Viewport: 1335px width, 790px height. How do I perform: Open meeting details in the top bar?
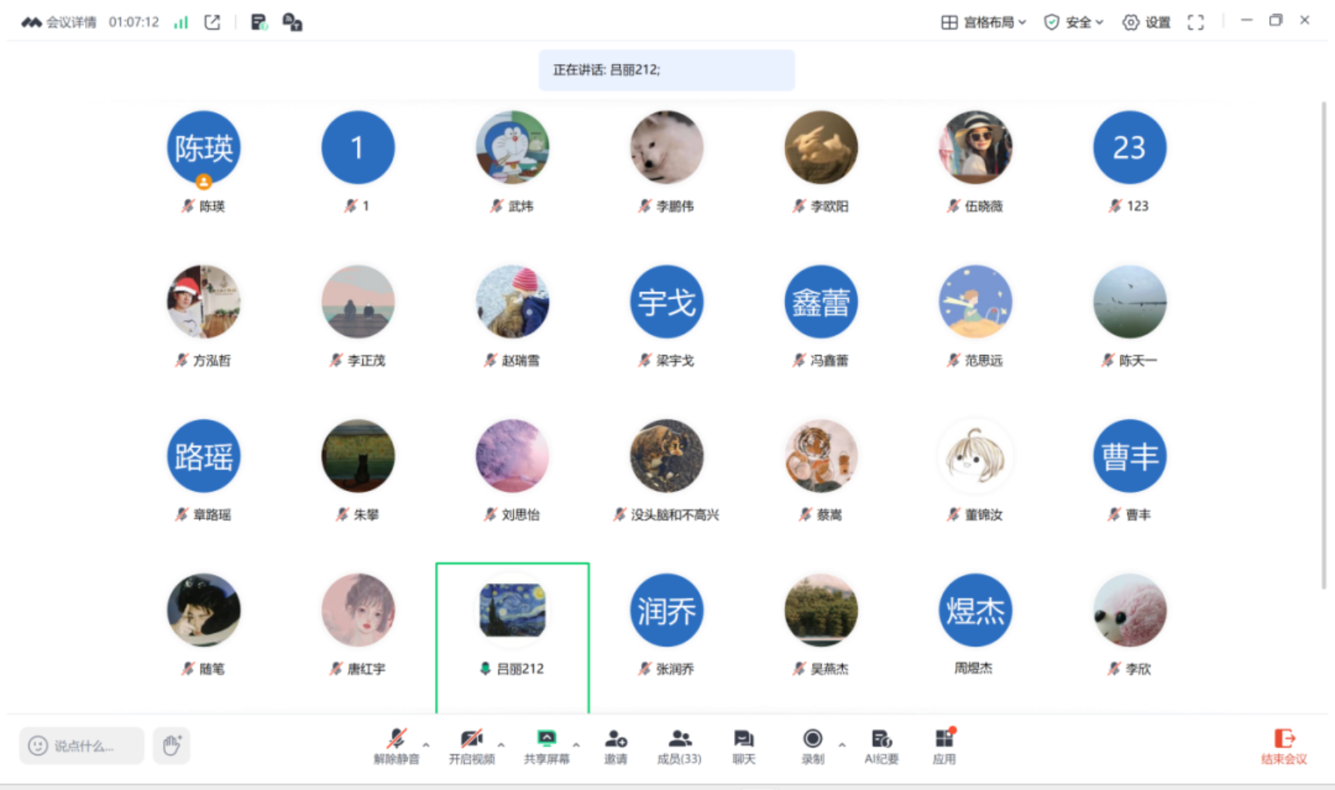(x=59, y=22)
